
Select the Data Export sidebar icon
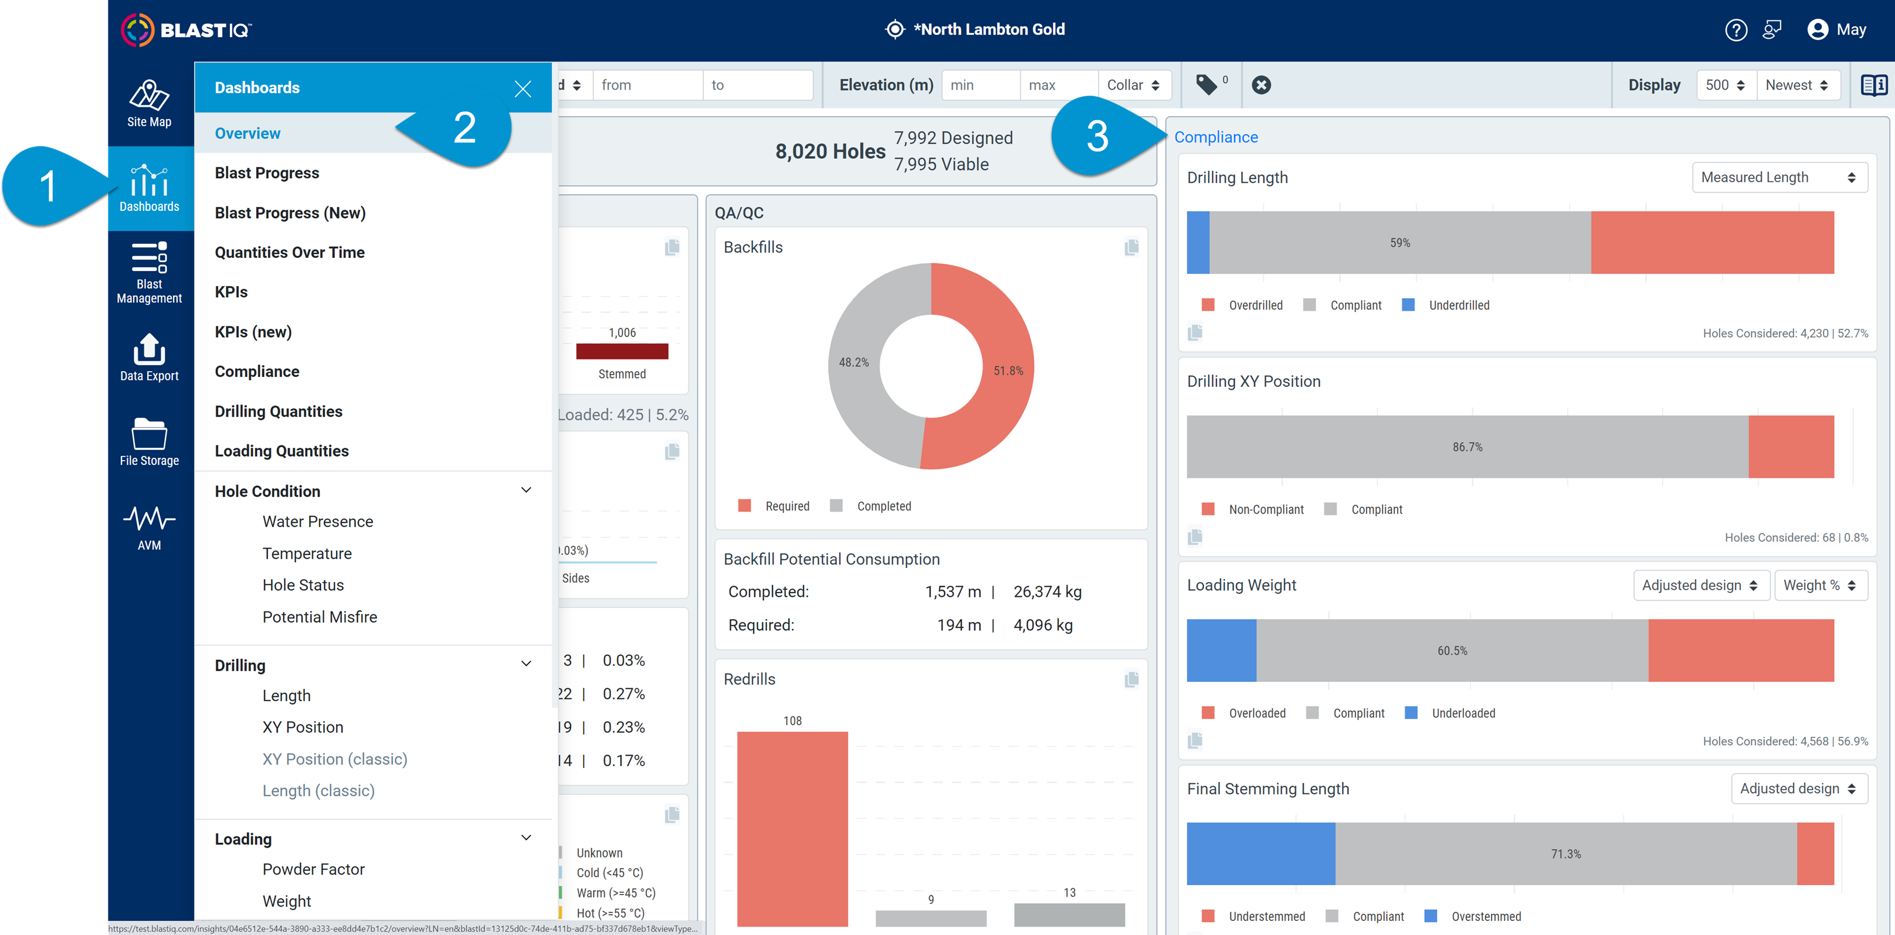(150, 358)
